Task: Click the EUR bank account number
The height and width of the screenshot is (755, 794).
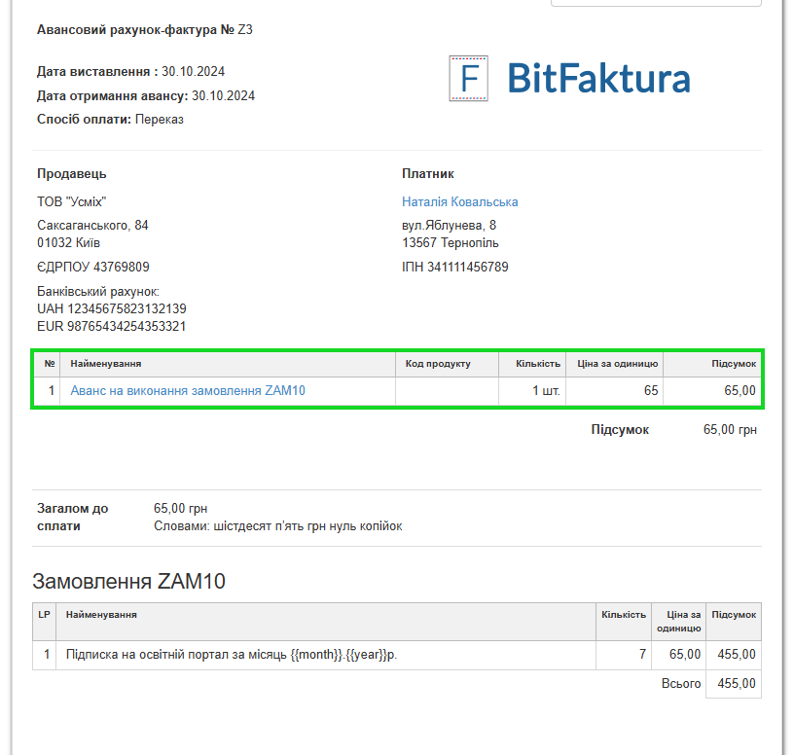Action: tap(111, 326)
